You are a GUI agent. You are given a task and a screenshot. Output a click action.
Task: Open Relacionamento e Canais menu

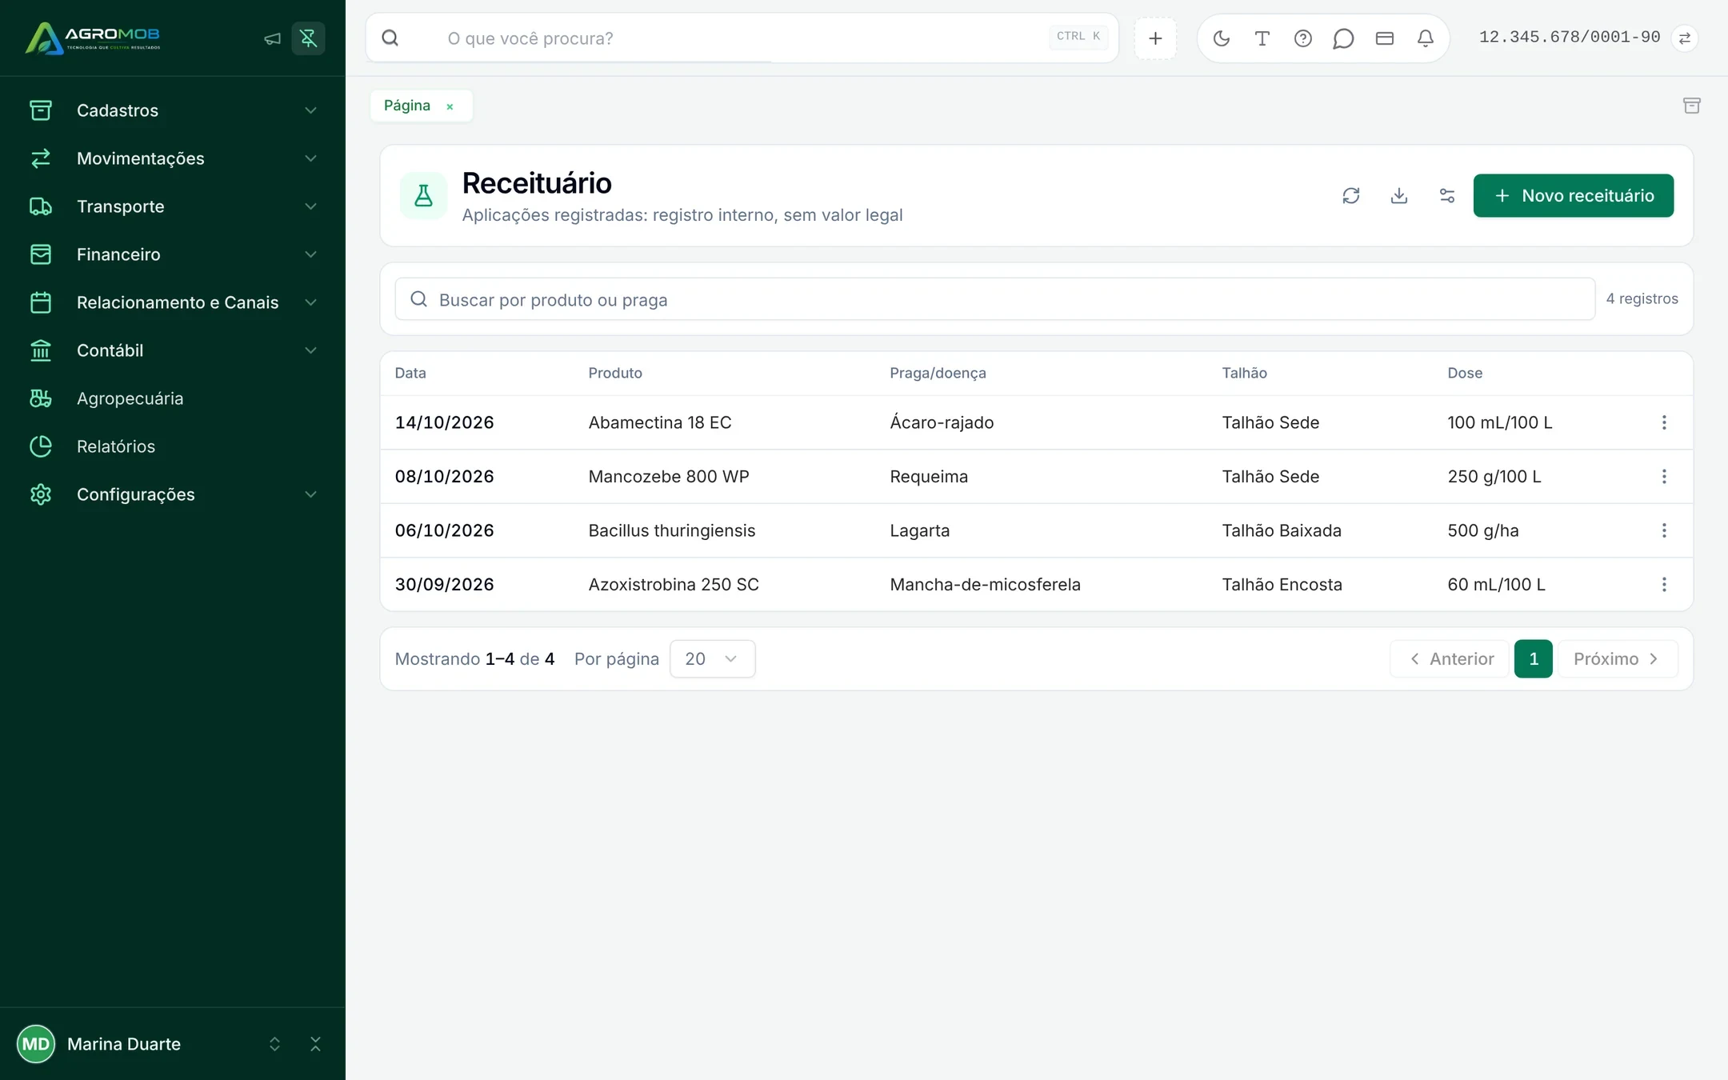(x=173, y=302)
